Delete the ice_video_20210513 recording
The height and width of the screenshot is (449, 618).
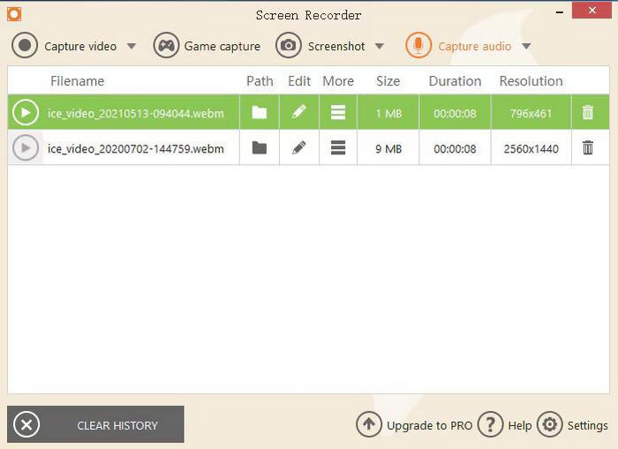tap(587, 113)
